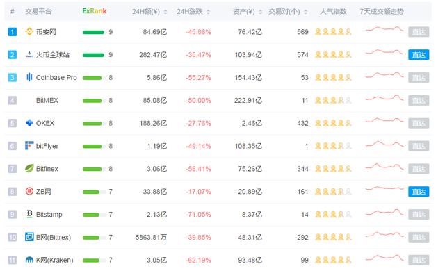
Task: Click the ExRank column header
Action: (x=95, y=11)
